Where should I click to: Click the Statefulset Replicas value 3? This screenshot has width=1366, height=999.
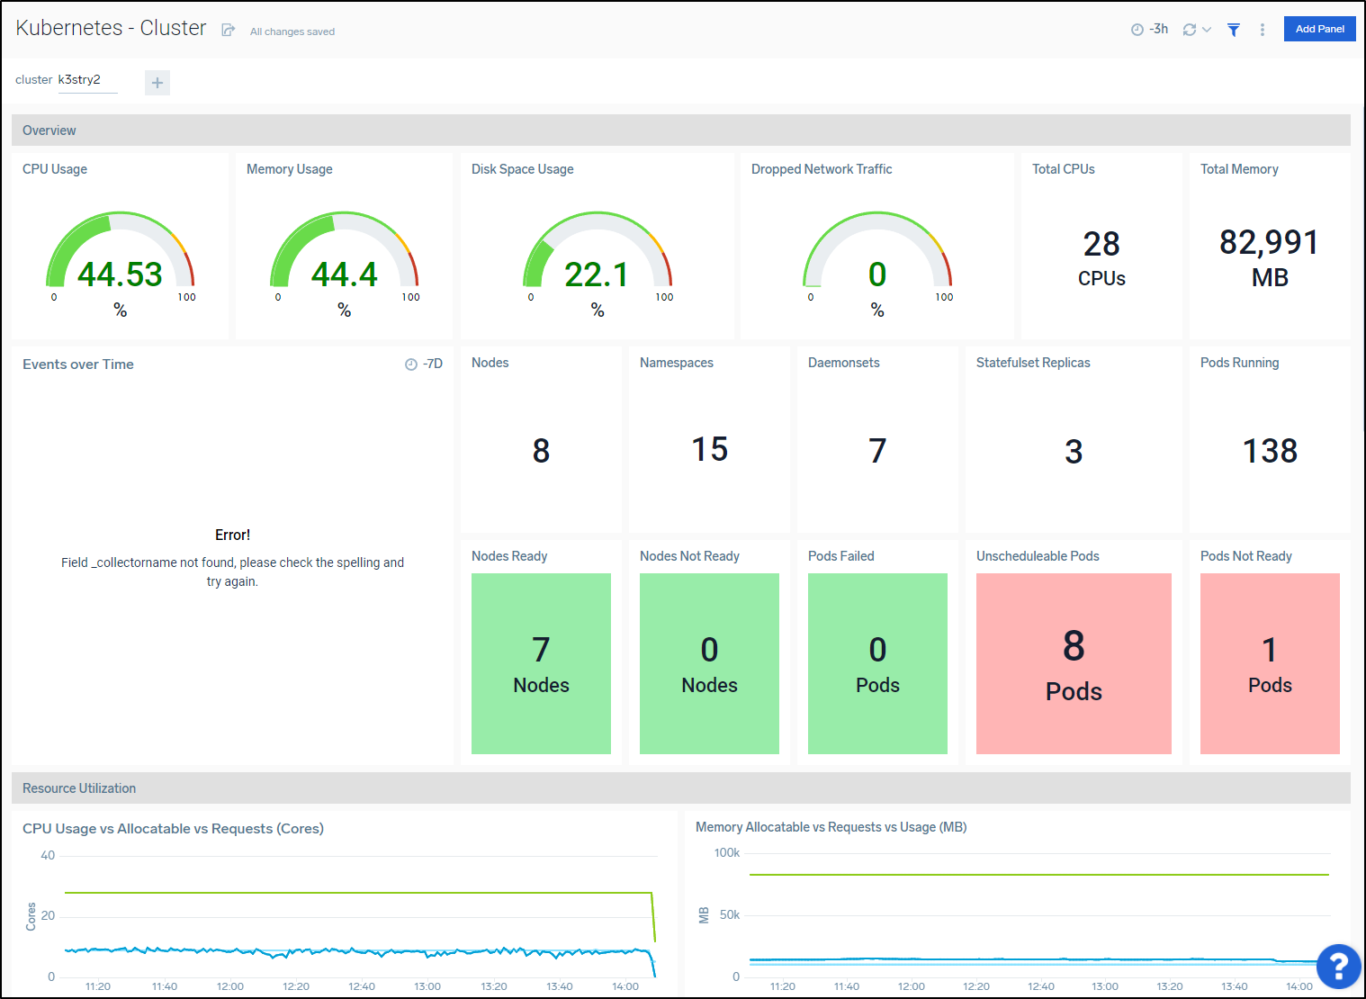tap(1074, 452)
